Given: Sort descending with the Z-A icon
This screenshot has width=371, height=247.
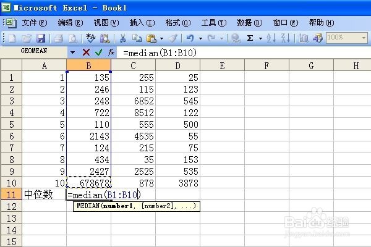Looking at the screenshot, I should (285, 38).
